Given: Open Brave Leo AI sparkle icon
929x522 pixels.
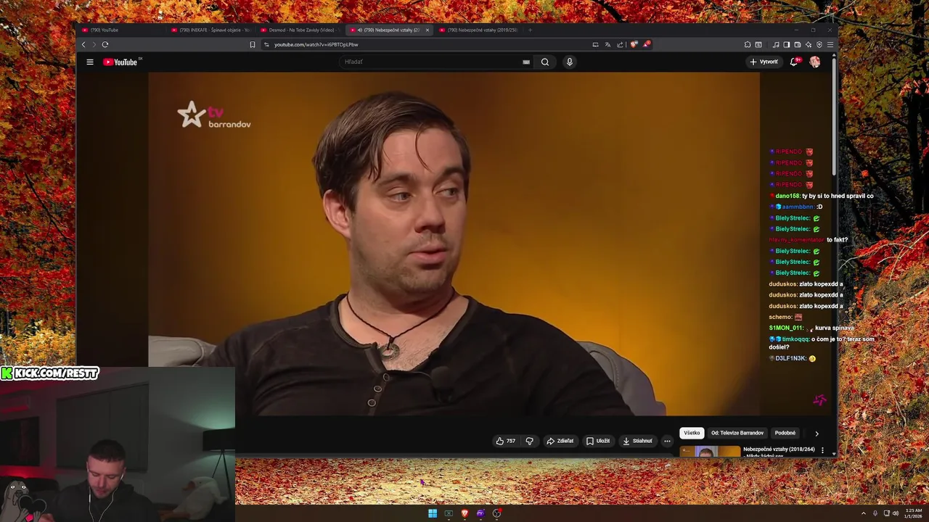Looking at the screenshot, I should point(809,44).
